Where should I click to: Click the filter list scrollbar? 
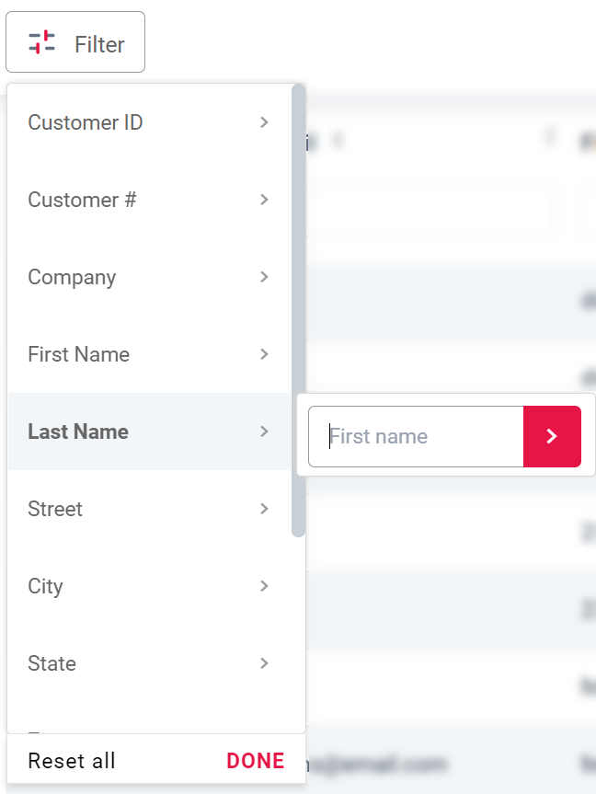point(298,311)
